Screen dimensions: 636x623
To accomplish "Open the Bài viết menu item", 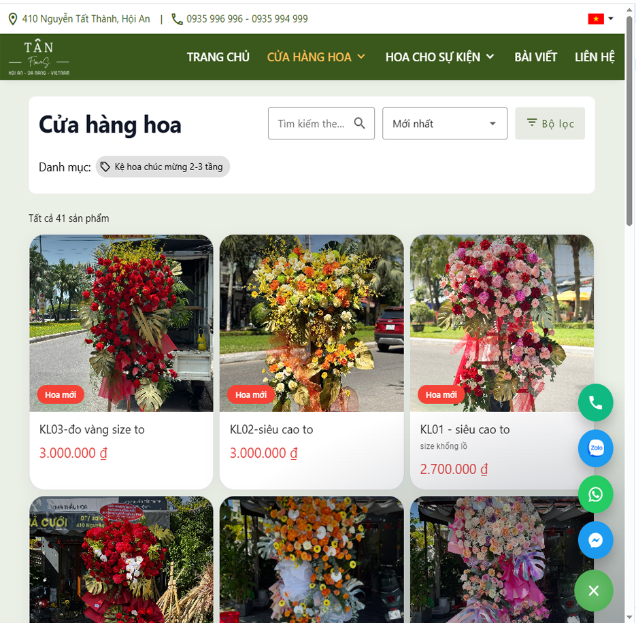I will pyautogui.click(x=535, y=57).
